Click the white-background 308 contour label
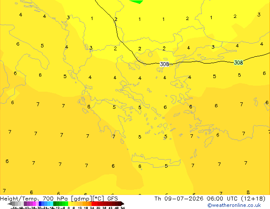 pyautogui.click(x=164, y=64)
